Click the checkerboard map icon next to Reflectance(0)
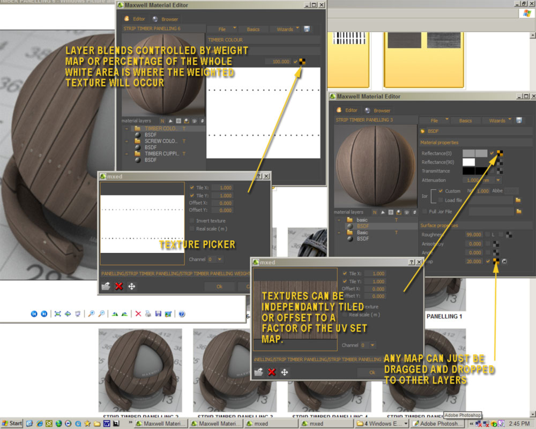 coord(500,153)
